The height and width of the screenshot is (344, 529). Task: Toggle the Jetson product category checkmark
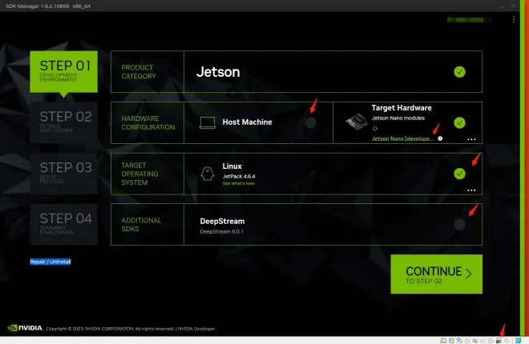click(x=459, y=72)
